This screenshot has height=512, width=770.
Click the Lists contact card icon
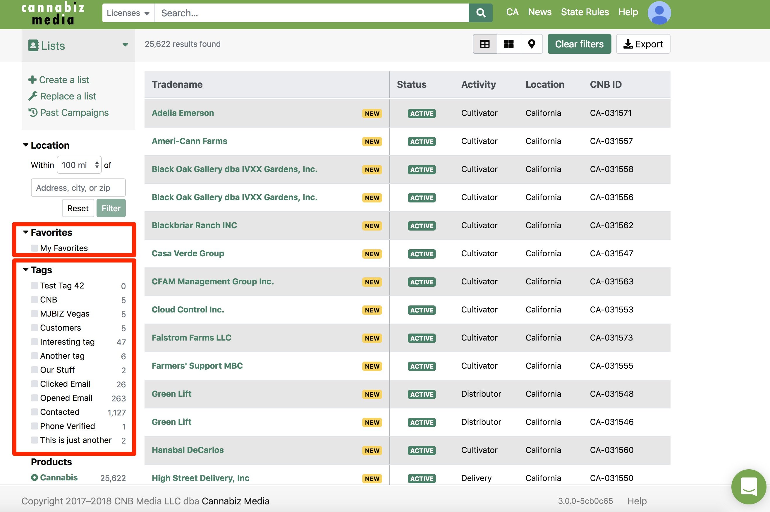click(33, 45)
